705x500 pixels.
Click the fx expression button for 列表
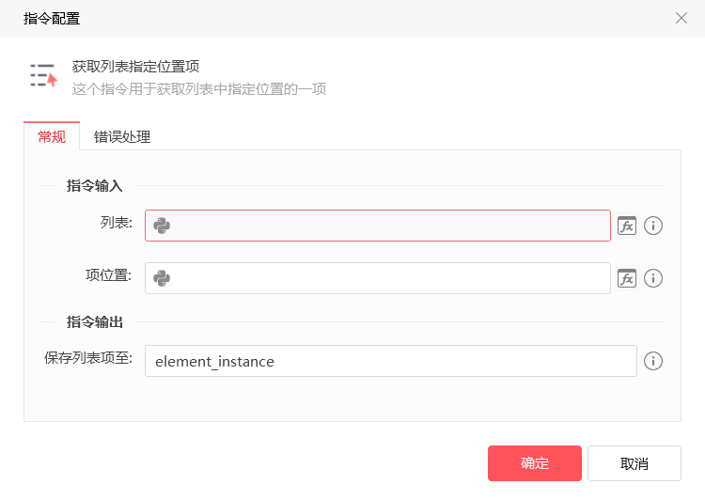(627, 226)
